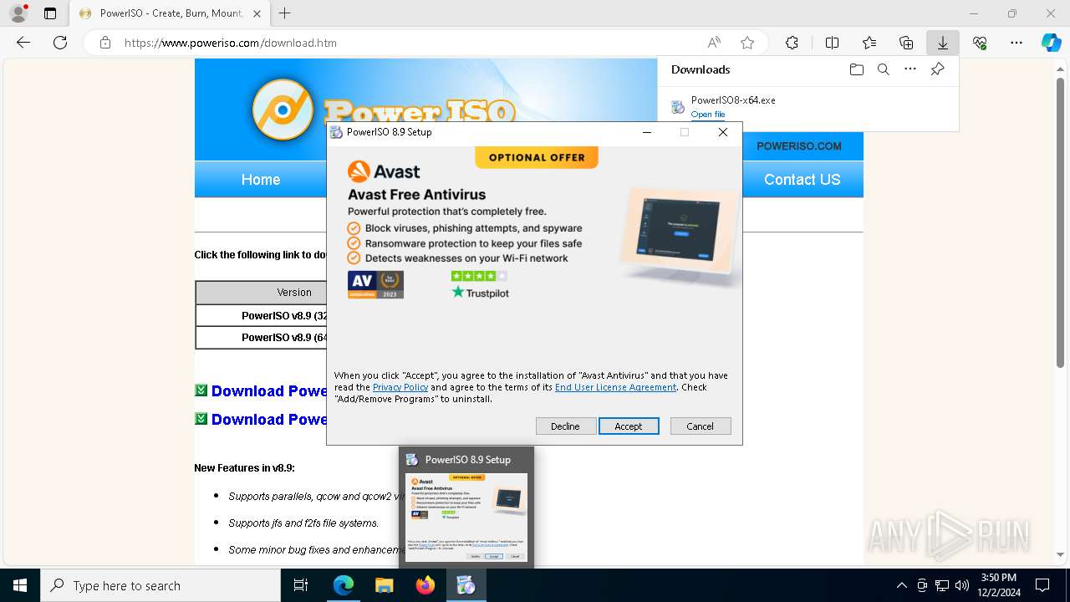Click the address bar URL
Viewport: 1070px width, 602px height.
point(231,43)
